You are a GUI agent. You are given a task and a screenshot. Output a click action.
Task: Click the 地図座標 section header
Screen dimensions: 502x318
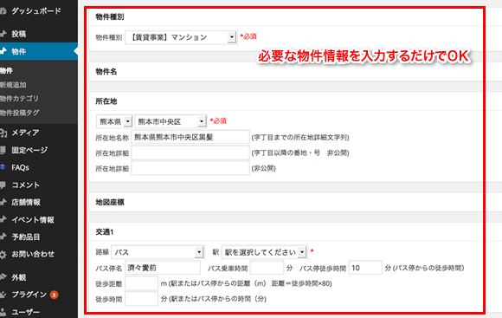110,202
